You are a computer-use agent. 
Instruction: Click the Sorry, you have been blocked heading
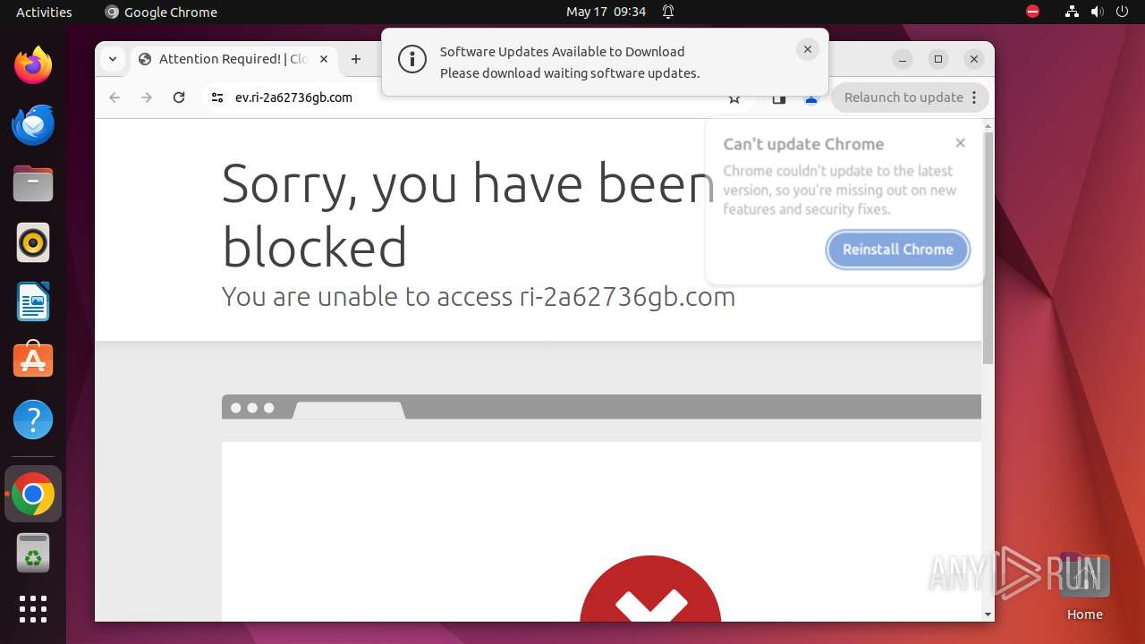(x=469, y=216)
